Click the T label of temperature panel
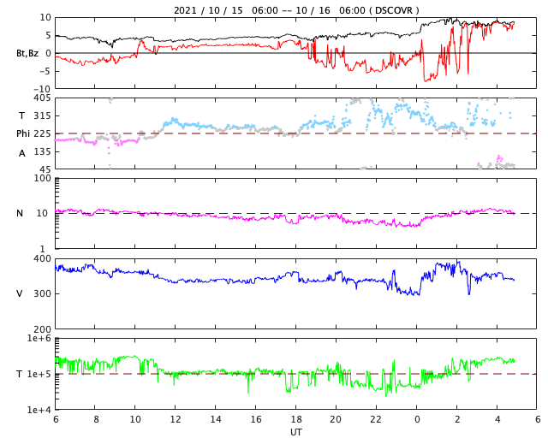The image size is (548, 438). [x=20, y=375]
